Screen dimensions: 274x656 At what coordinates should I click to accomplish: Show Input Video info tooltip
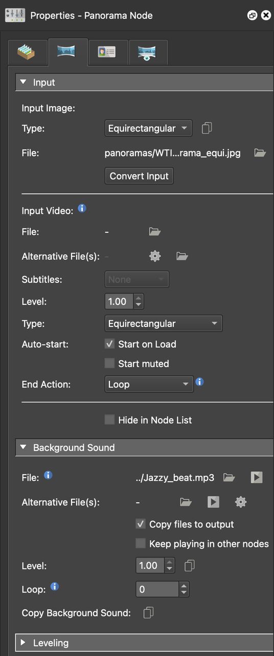coord(82,209)
